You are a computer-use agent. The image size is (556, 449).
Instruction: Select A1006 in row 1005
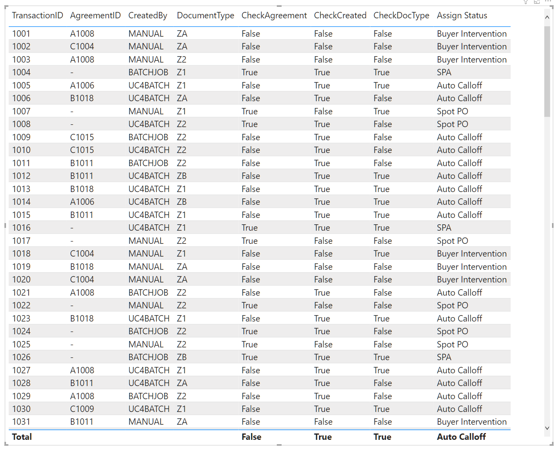[x=82, y=86]
